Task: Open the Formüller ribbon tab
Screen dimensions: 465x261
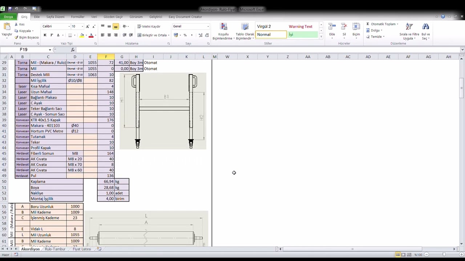Action: tap(78, 17)
